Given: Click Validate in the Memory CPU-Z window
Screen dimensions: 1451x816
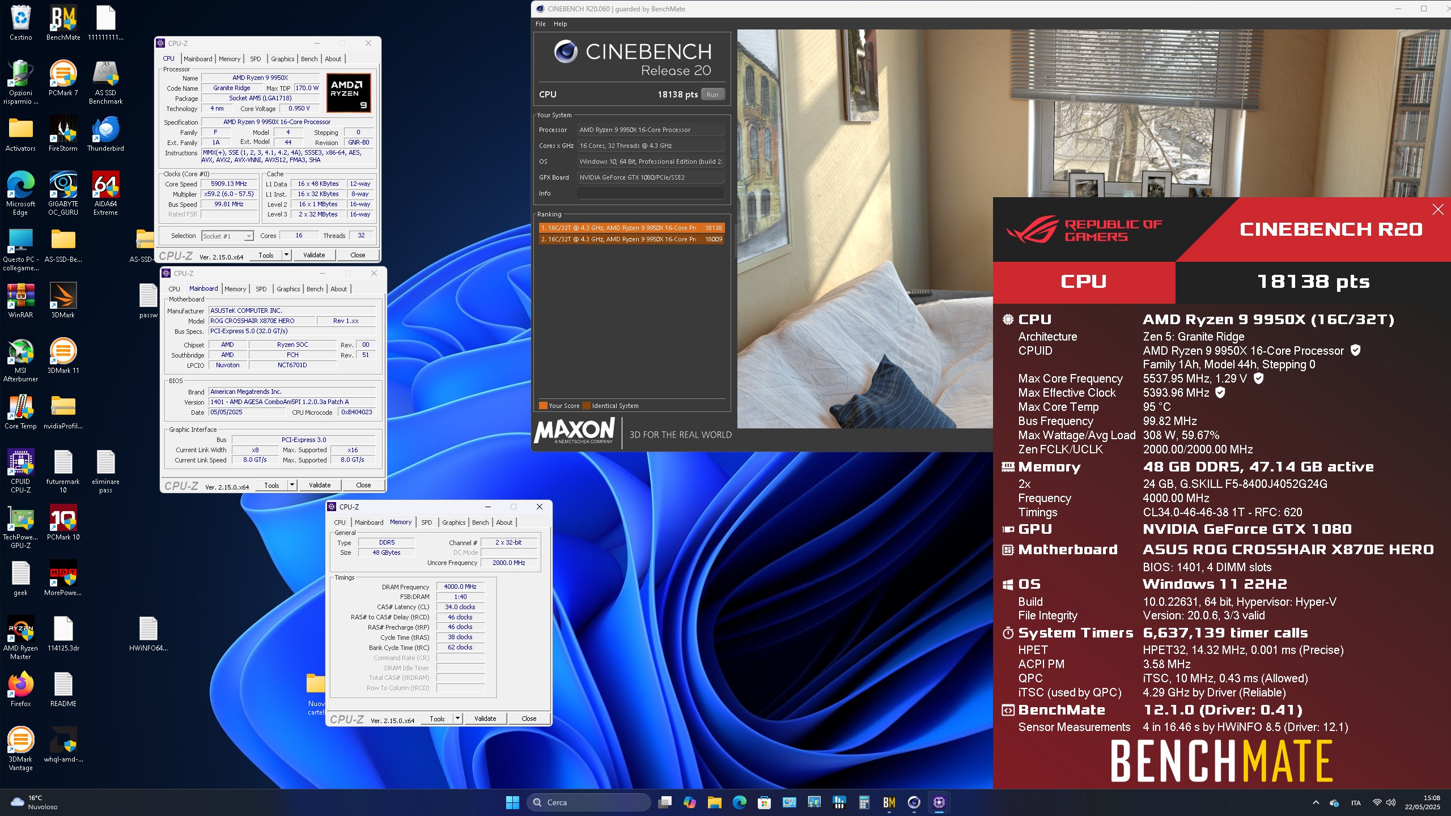Looking at the screenshot, I should point(485,719).
